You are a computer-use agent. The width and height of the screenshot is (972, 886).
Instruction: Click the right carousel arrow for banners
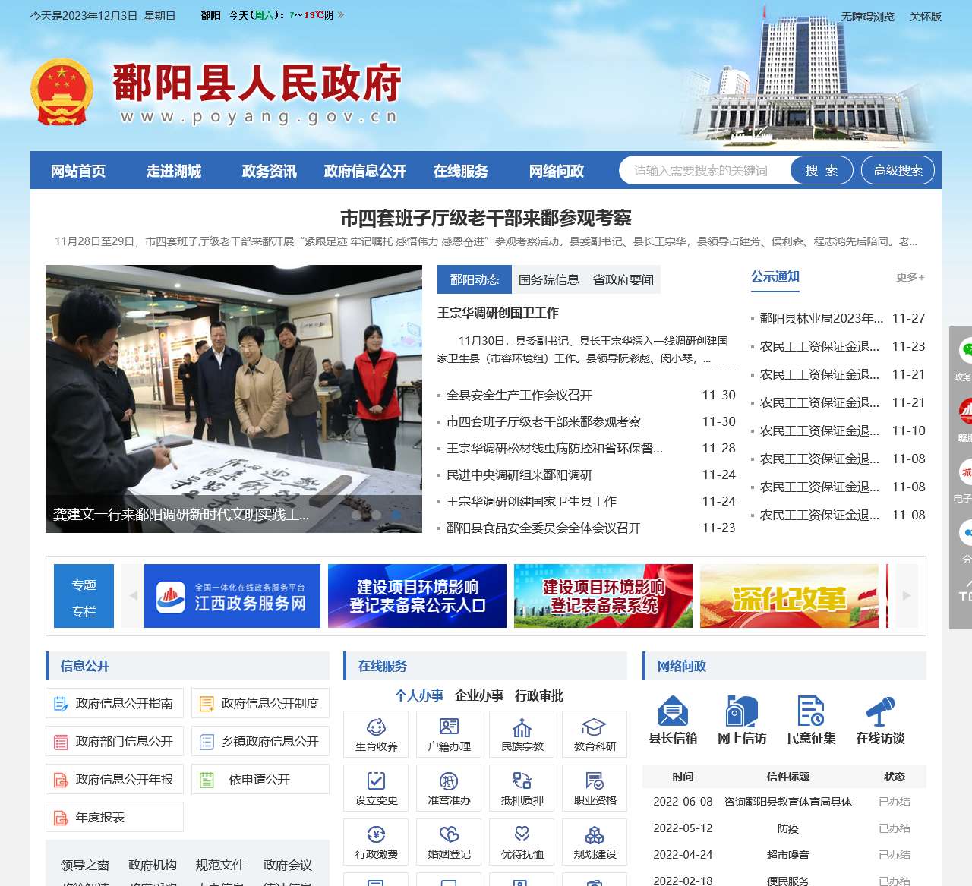pos(907,596)
